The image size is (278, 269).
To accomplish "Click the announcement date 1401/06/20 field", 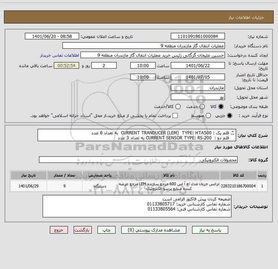I will pyautogui.click(x=52, y=36).
